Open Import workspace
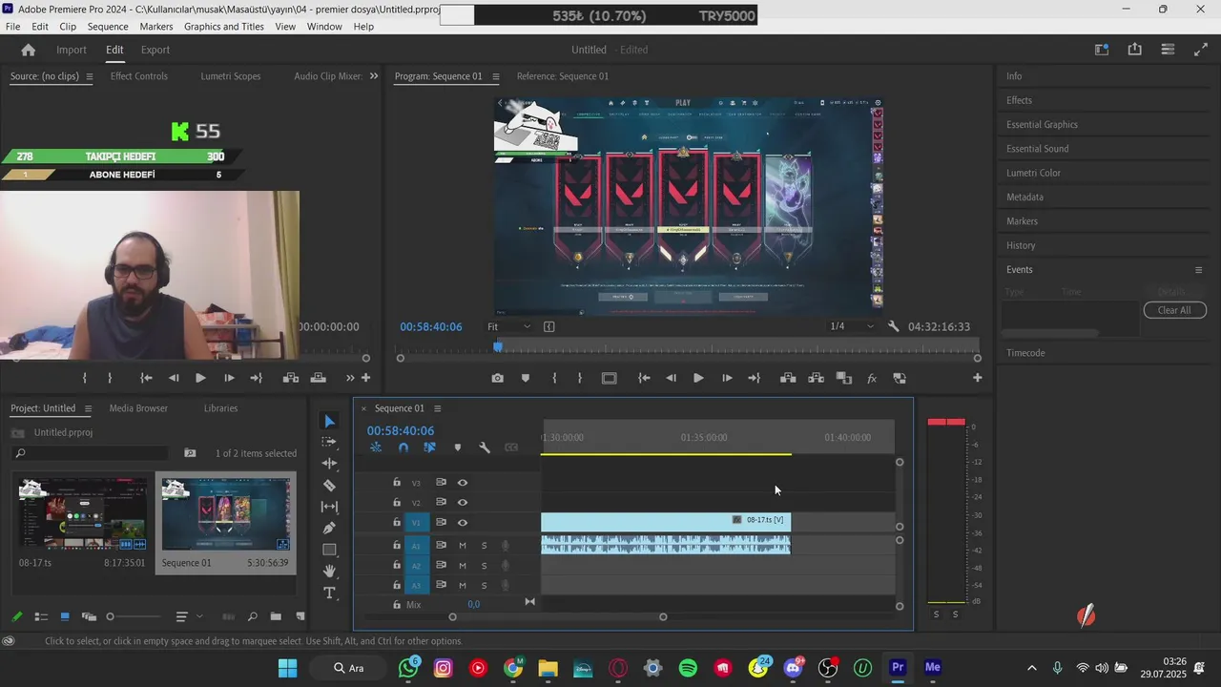This screenshot has width=1221, height=687. [x=72, y=50]
